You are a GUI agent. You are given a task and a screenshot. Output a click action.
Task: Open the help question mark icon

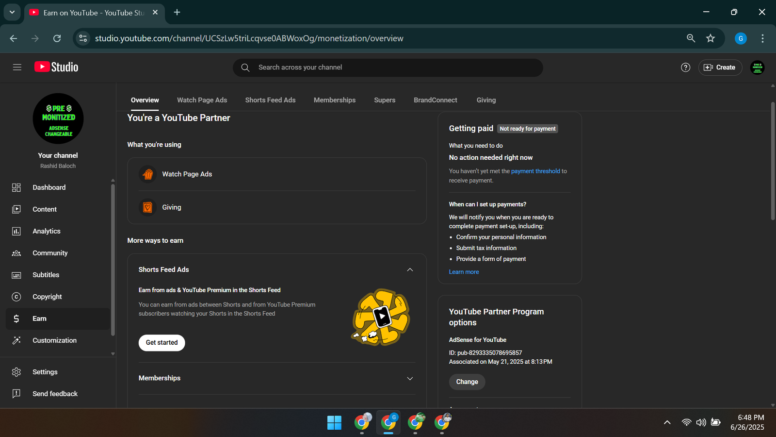[685, 67]
